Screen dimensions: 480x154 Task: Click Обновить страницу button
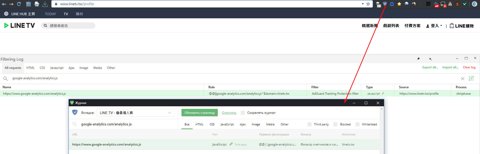pyautogui.click(x=200, y=113)
